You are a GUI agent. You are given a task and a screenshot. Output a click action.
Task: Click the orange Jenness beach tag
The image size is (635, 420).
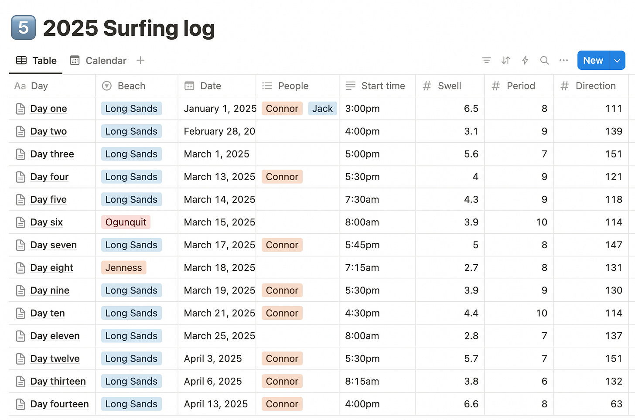click(x=123, y=268)
